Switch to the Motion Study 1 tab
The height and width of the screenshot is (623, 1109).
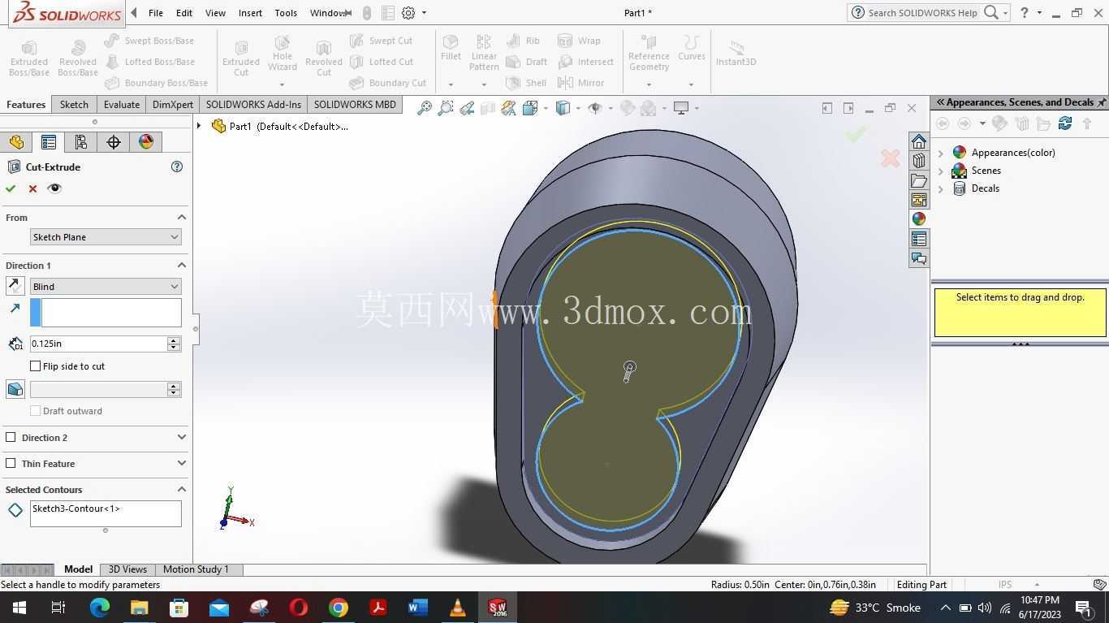196,569
